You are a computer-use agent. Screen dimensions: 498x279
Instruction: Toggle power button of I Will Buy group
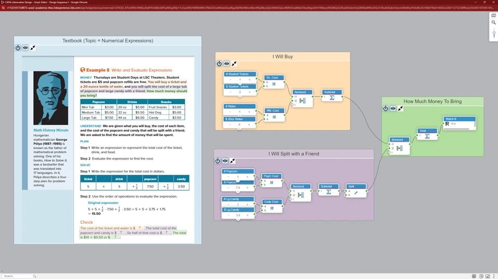coord(219,64)
